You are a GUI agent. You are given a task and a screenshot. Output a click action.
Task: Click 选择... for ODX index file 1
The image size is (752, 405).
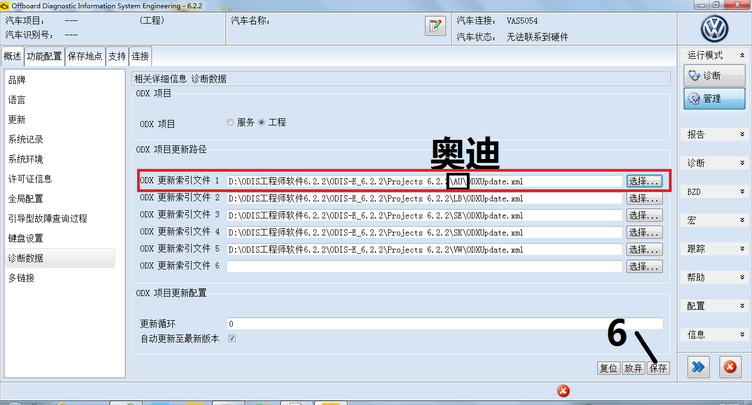point(644,181)
